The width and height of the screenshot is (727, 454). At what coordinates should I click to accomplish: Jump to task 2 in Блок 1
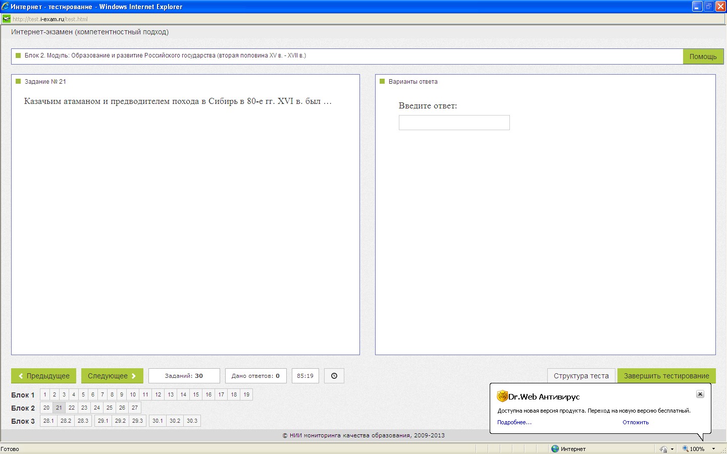pos(55,394)
